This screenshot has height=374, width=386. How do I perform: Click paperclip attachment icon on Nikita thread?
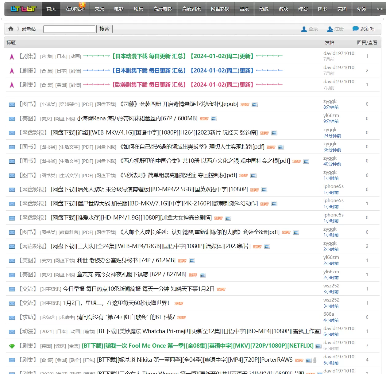pos(315,360)
